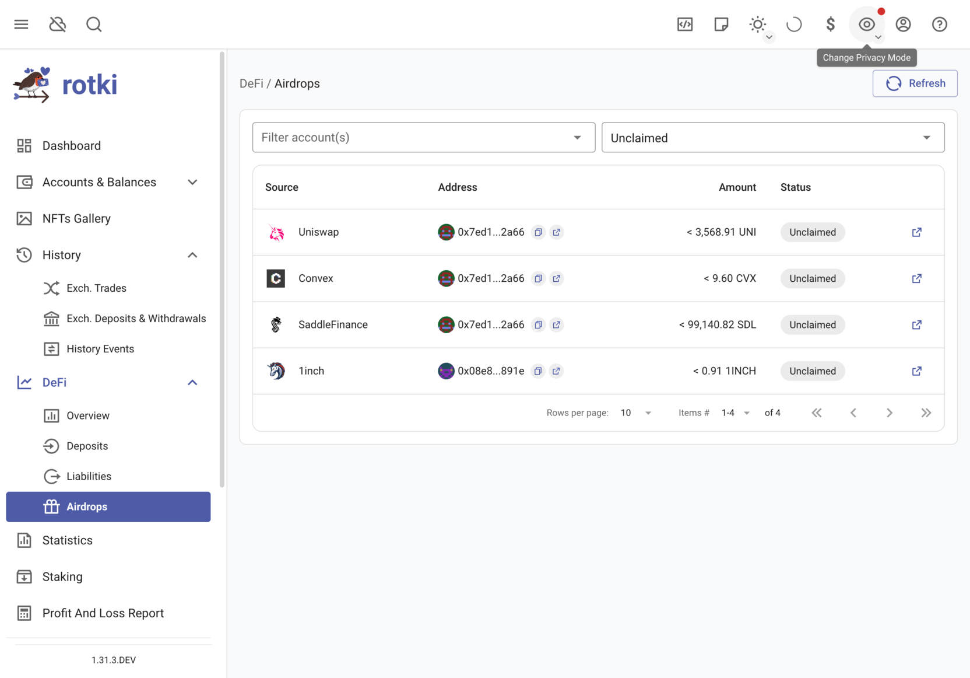Viewport: 970px width, 678px height.
Task: Refresh the airdrops list
Action: coord(915,83)
